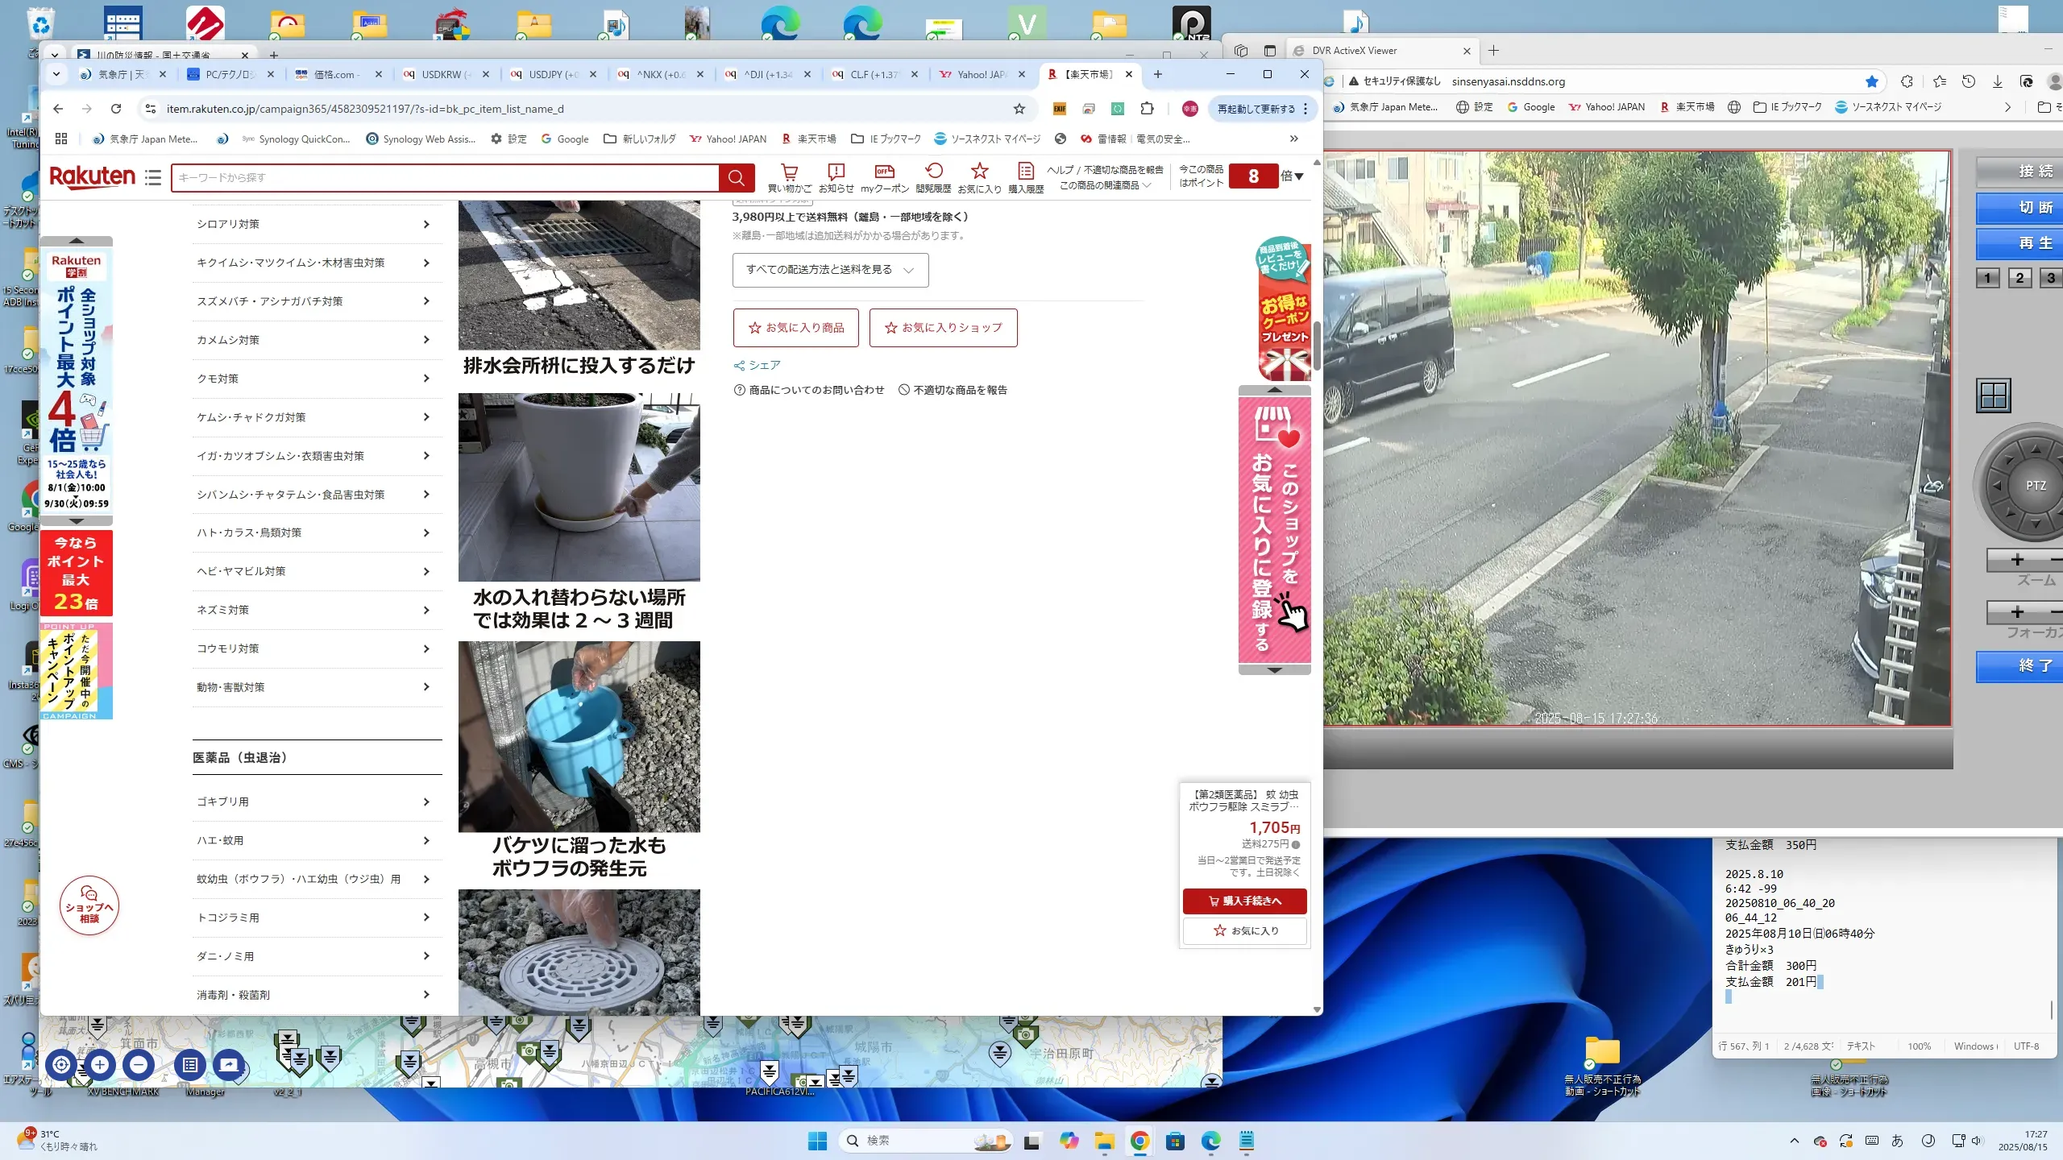Open the 閲覧履歴 browsing history icon
The image size is (2063, 1160).
coord(933,172)
